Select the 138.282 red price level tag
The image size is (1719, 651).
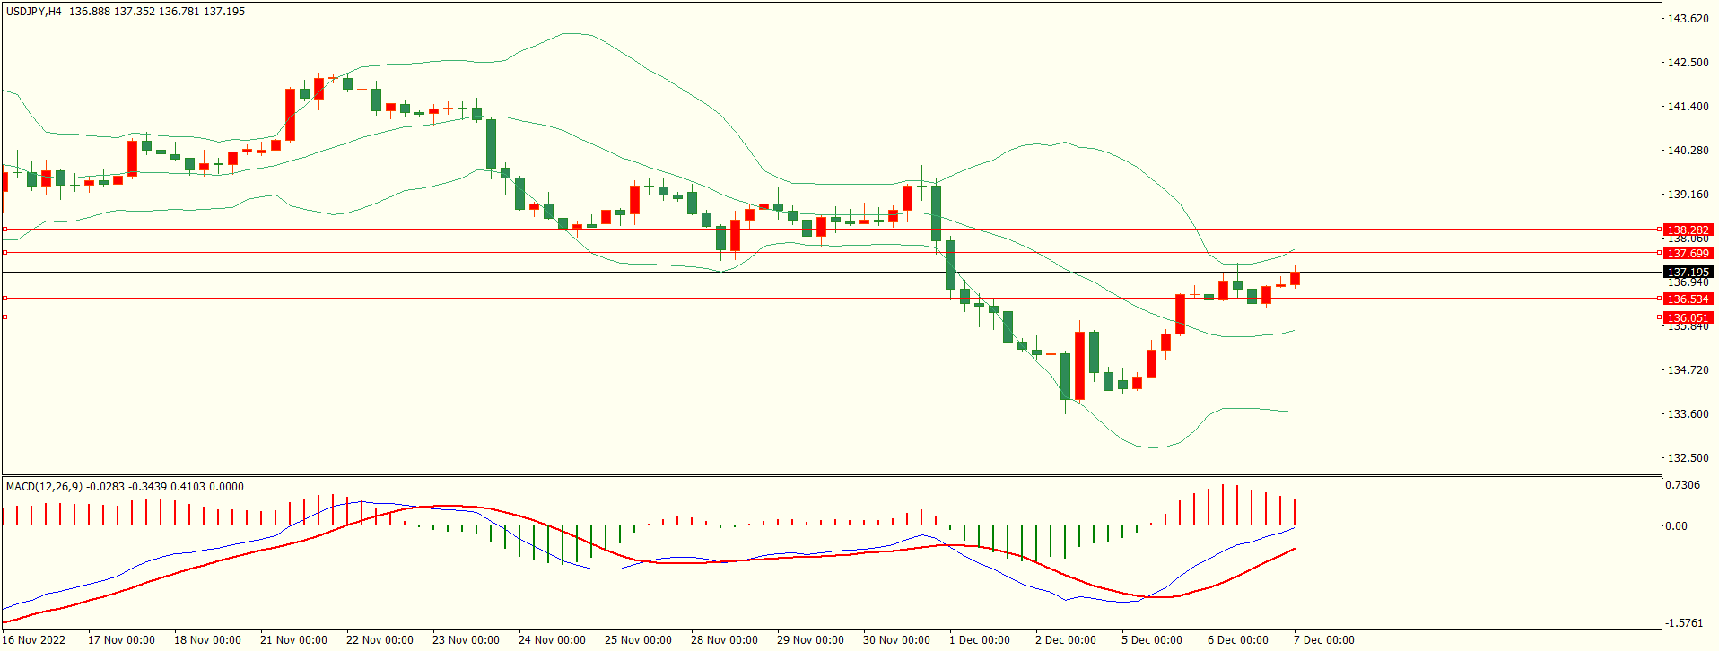pos(1688,230)
